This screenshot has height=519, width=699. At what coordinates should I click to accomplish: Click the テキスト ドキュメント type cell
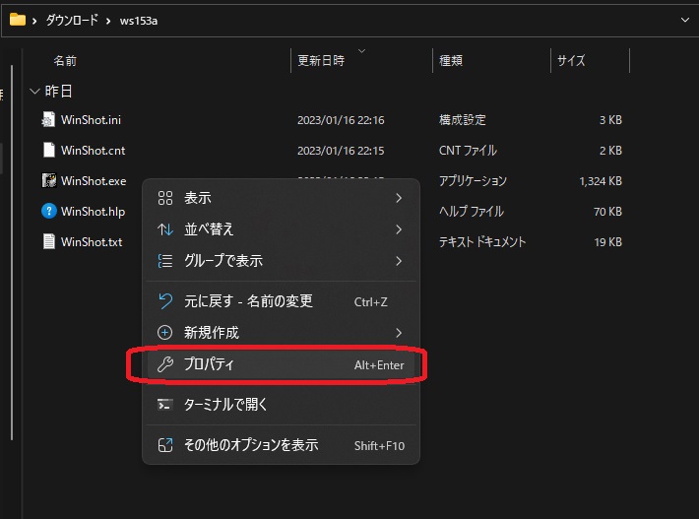coord(482,242)
